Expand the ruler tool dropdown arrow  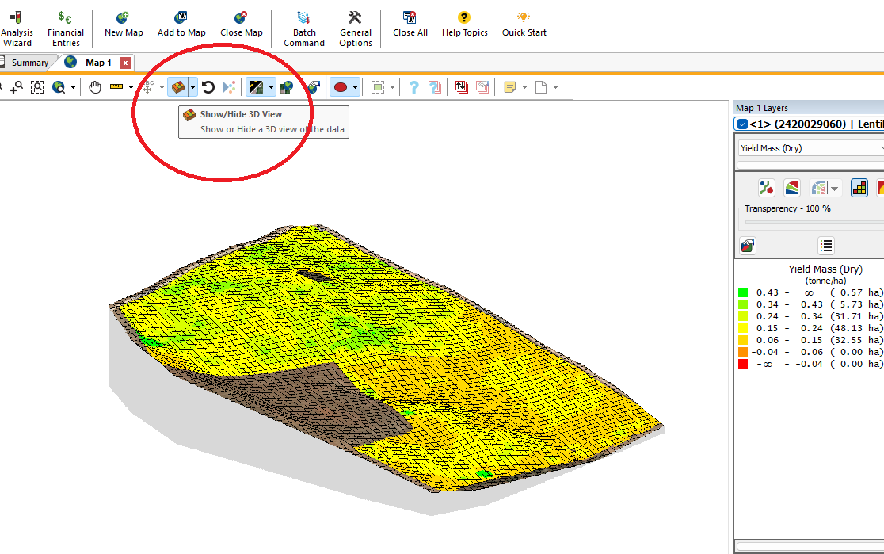pos(131,87)
